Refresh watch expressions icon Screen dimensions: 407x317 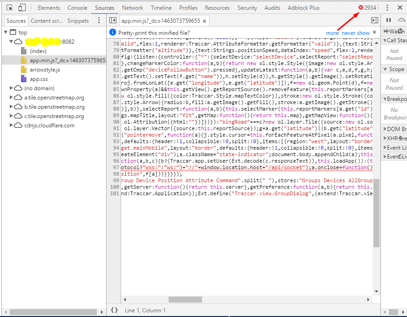(x=400, y=31)
